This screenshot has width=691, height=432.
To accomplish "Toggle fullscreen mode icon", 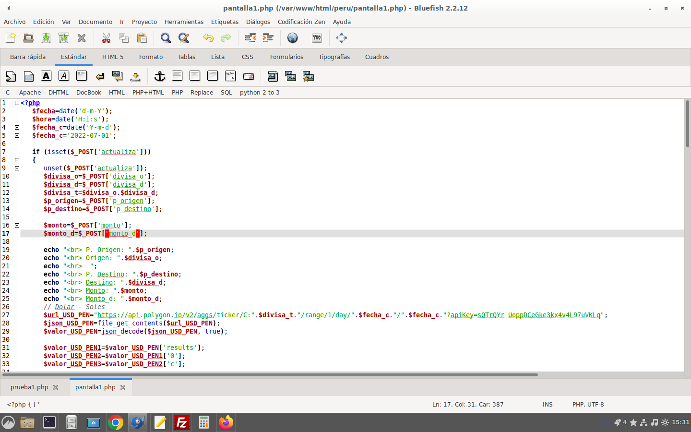I will 341,38.
